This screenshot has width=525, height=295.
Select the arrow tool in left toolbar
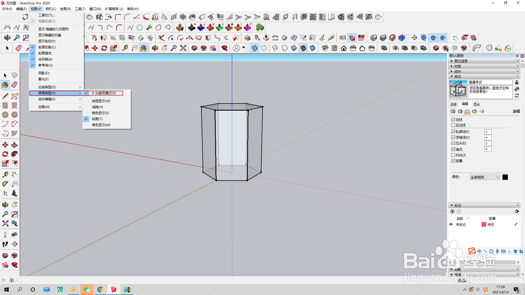click(5, 75)
